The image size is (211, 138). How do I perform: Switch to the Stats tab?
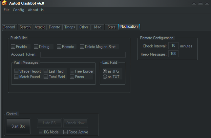[112, 27]
